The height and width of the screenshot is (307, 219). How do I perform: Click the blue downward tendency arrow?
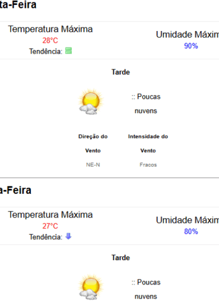point(68,236)
